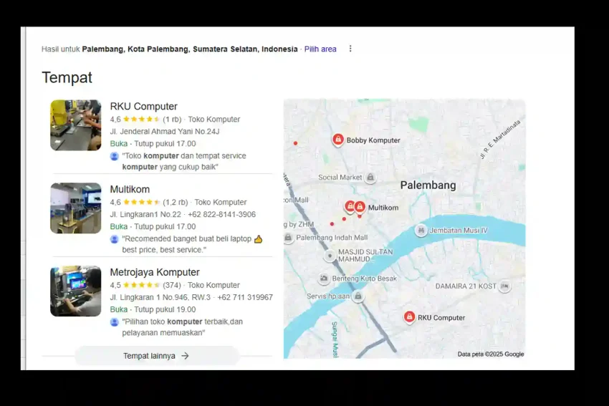This screenshot has height=406, width=609.
Task: Click the Multikom review quote about laptop
Action: [x=192, y=244]
